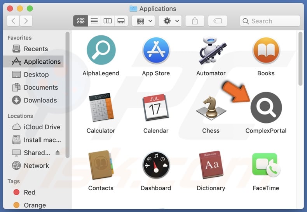Image resolution: width=307 pixels, height=212 pixels.
Task: Open Install mac… volume in sidebar
Action: point(33,140)
